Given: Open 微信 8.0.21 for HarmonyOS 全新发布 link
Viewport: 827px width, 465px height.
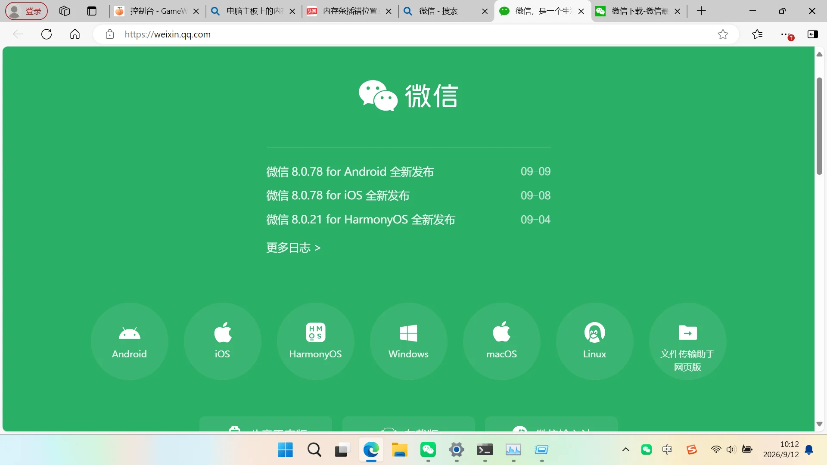Looking at the screenshot, I should (x=361, y=220).
